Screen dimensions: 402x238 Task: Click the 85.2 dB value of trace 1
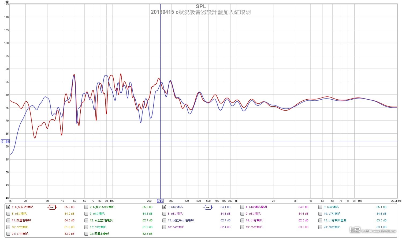click(69, 207)
